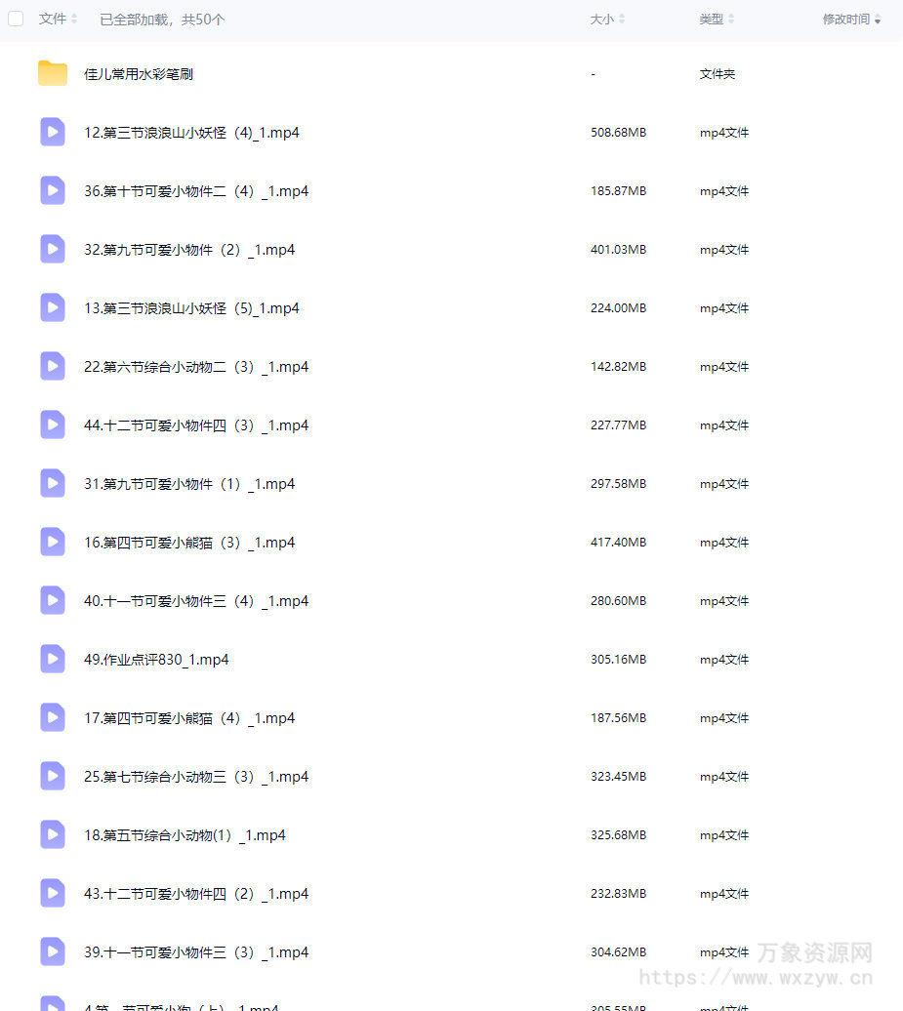This screenshot has height=1011, width=903.
Task: Tick the select-all files checkbox
Action: click(16, 19)
